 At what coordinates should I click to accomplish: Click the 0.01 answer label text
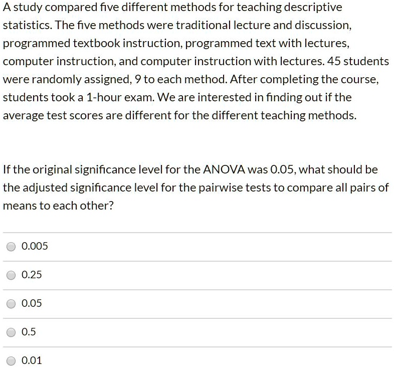pos(33,360)
